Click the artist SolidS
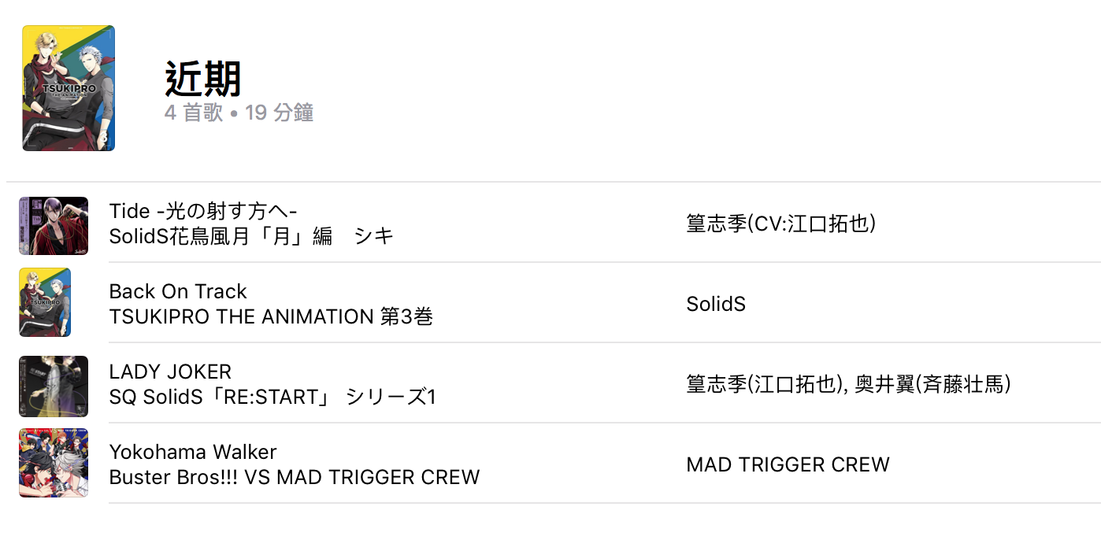 point(716,304)
